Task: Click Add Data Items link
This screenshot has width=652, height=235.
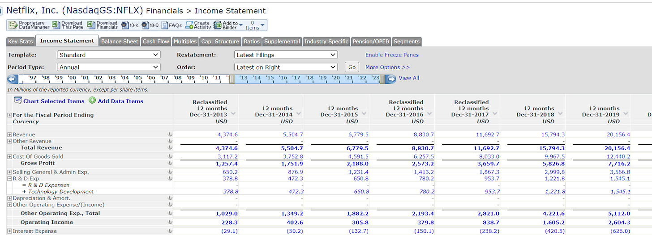Action: pos(120,101)
